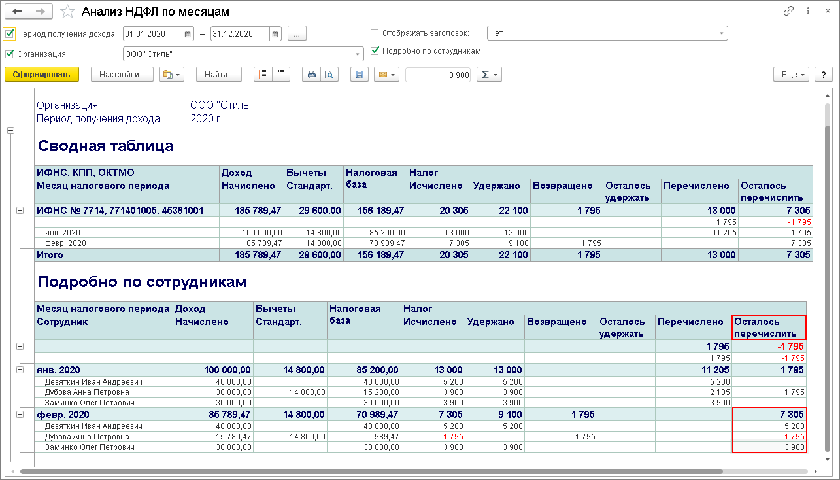
Task: Click 'Найти...' search button
Action: 219,75
